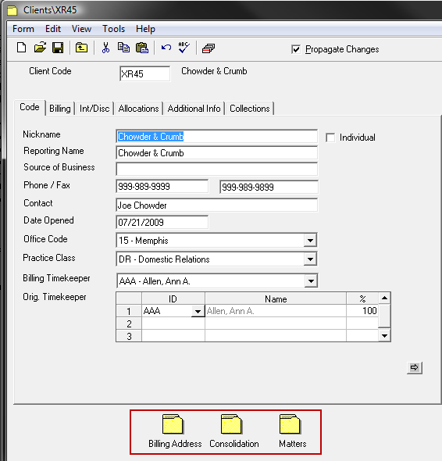Expand the Practice Class dropdown

(310, 259)
